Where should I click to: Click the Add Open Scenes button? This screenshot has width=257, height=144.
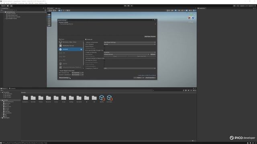150,36
